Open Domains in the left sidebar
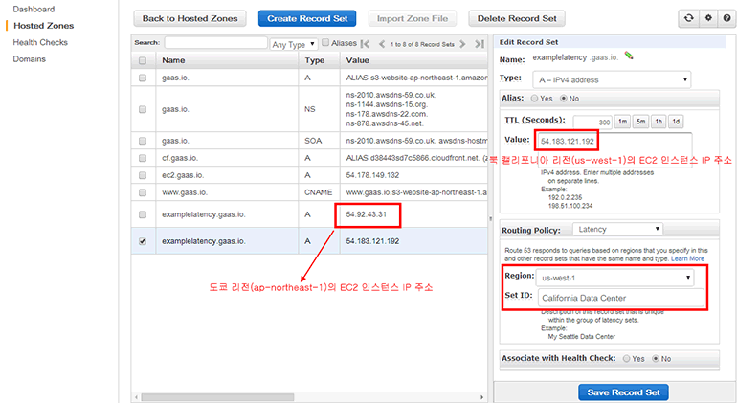This screenshot has height=403, width=737. (x=29, y=58)
